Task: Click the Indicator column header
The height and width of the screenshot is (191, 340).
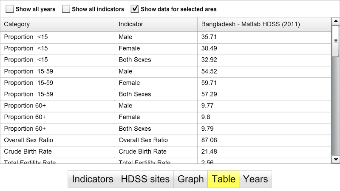Action: pyautogui.click(x=156, y=24)
